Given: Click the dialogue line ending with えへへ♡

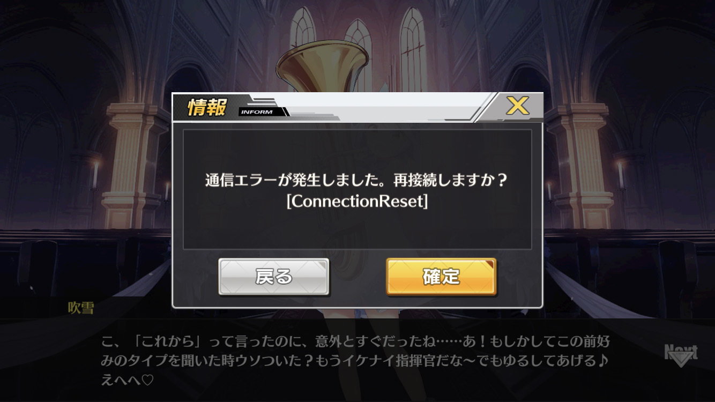Looking at the screenshot, I should (x=128, y=380).
